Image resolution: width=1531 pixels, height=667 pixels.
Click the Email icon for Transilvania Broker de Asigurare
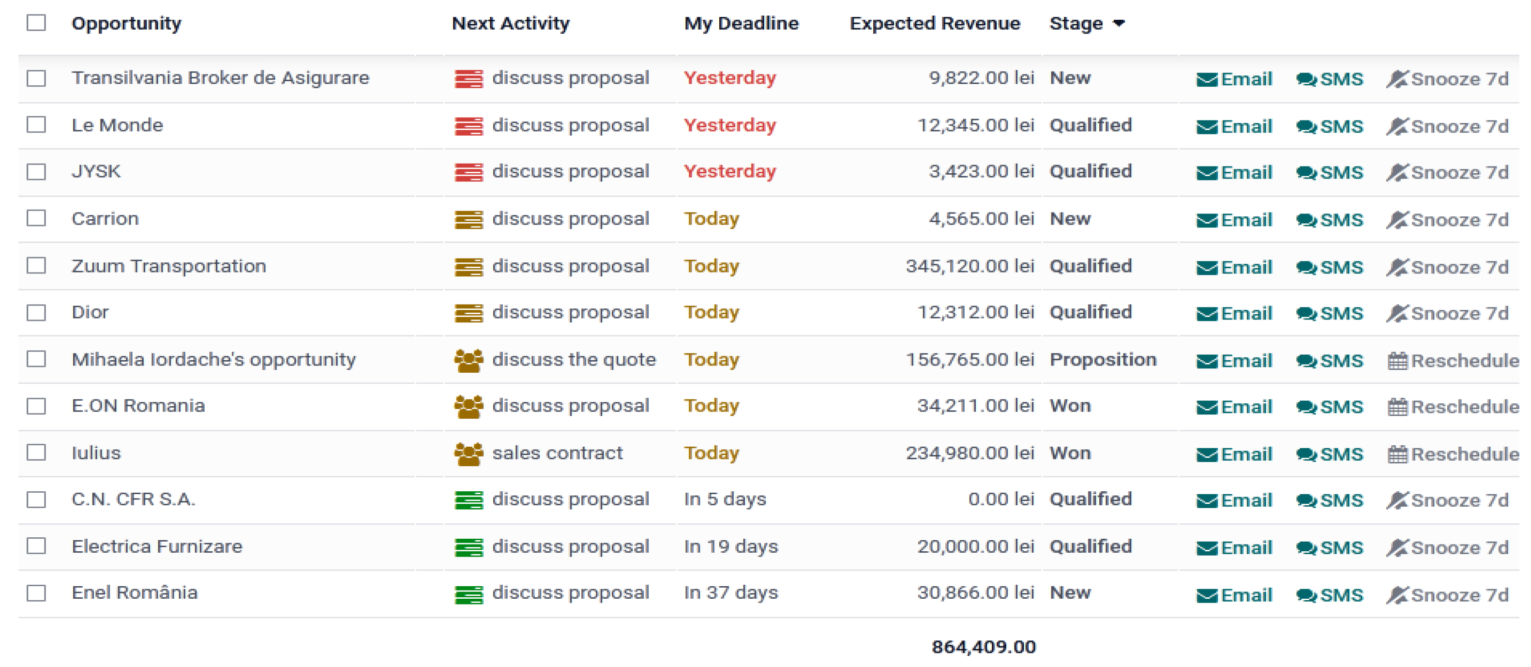click(1207, 79)
